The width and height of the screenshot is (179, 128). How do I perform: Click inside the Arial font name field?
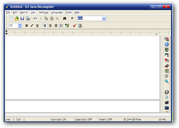coord(89,18)
